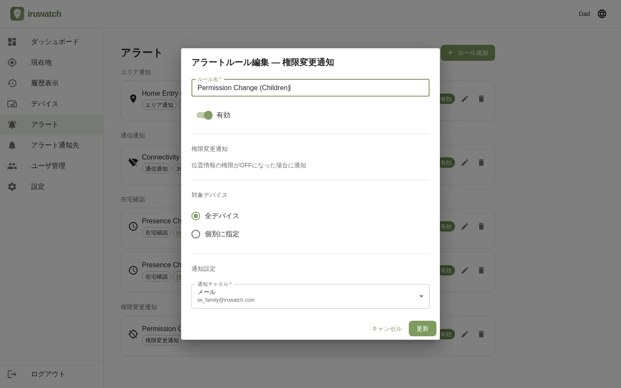Go to 現在地 menu item

(52, 63)
